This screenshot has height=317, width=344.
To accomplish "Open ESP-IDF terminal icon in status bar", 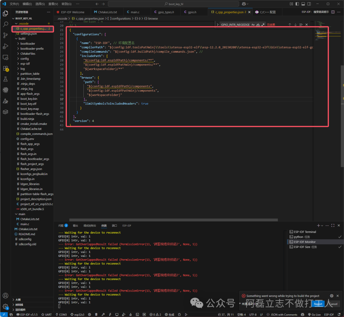I will (137, 314).
